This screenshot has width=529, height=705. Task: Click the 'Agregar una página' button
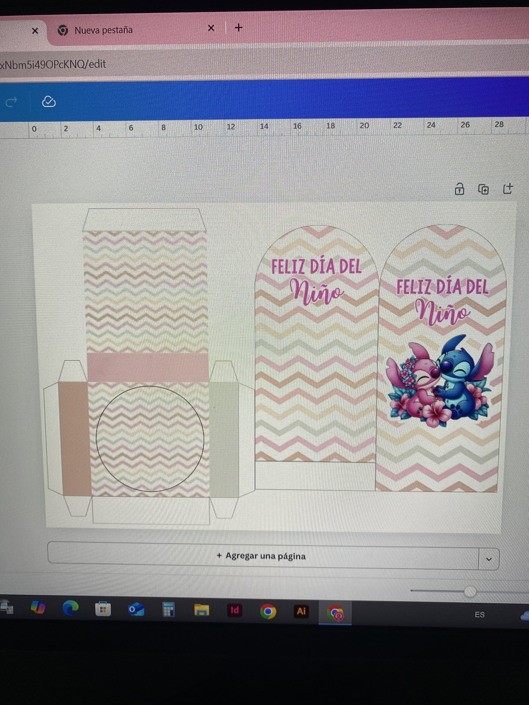coord(262,556)
